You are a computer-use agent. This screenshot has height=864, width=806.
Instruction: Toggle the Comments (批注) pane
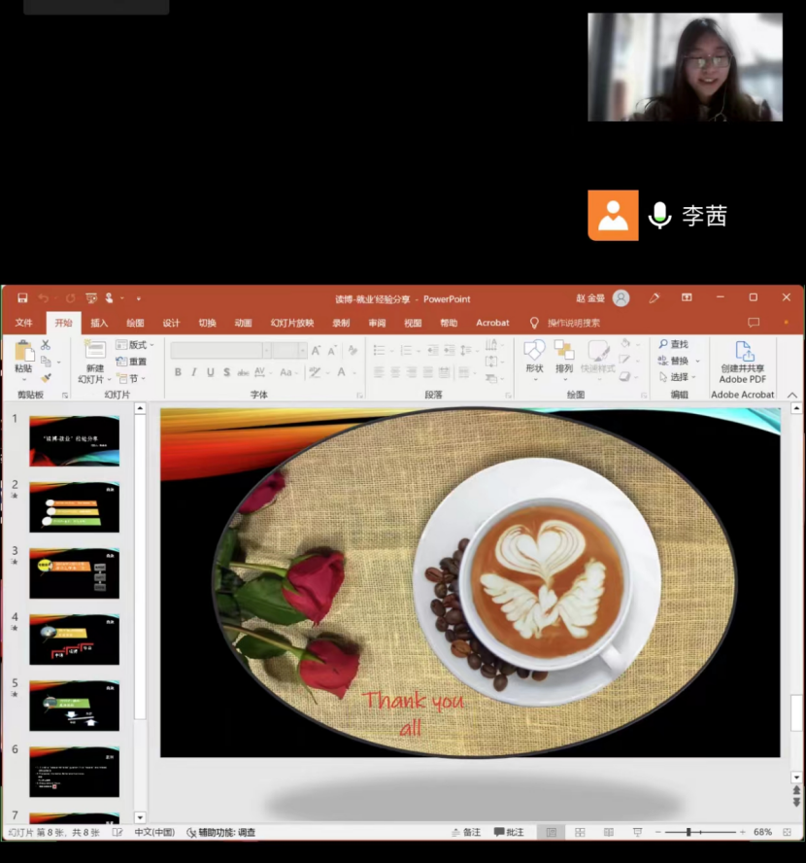509,833
